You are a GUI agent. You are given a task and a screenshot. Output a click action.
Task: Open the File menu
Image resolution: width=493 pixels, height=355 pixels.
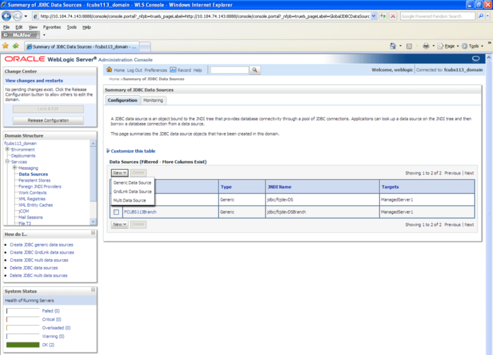(6, 27)
